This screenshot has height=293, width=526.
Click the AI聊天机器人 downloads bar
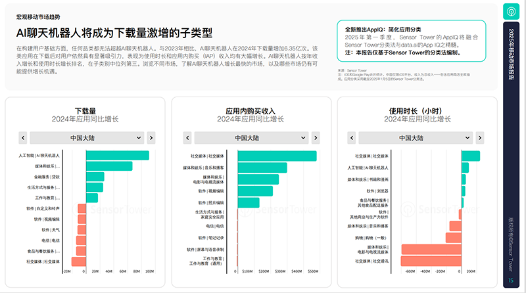coord(118,156)
